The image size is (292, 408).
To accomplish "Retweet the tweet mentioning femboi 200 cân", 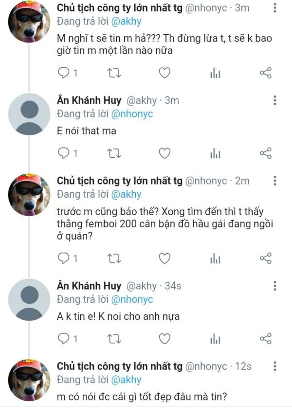I will (x=114, y=258).
